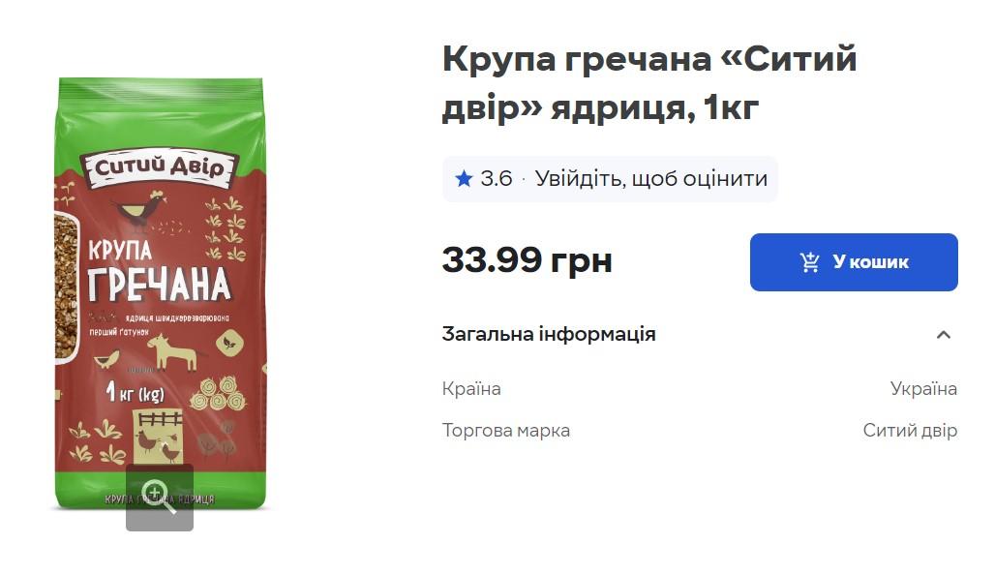
Task: Click the 1 кг (kg) weight label on package
Action: pyautogui.click(x=136, y=393)
